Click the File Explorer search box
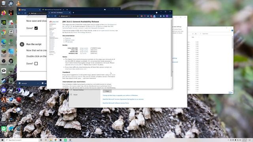The image size is (253, 142). click(215, 34)
